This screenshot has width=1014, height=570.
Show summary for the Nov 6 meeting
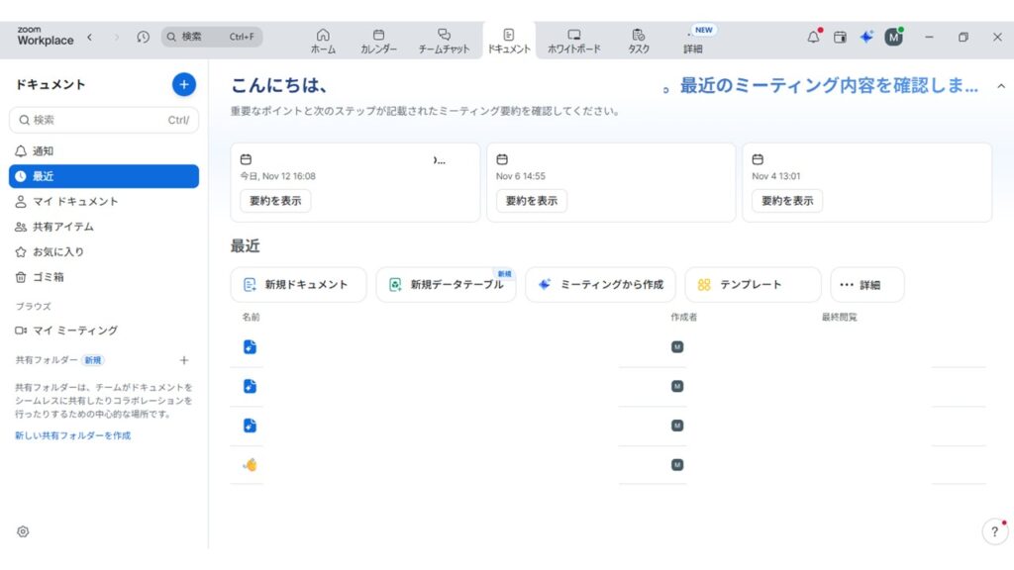[532, 201]
